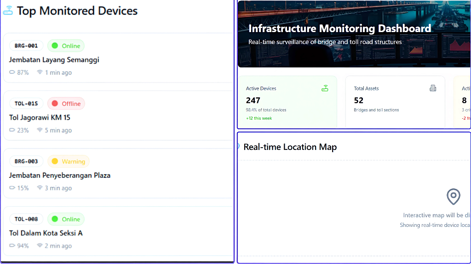Click wifi icon next to 5 min ago
This screenshot has height=264, width=471.
(40, 130)
